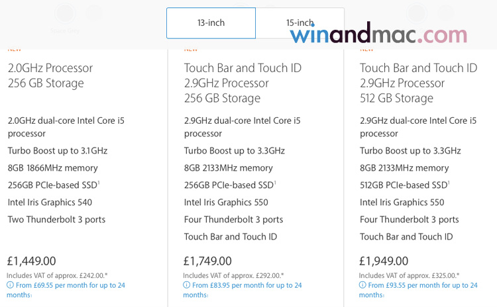Click the winandmac.com watermark logo
The image size is (497, 307).
coord(378,35)
